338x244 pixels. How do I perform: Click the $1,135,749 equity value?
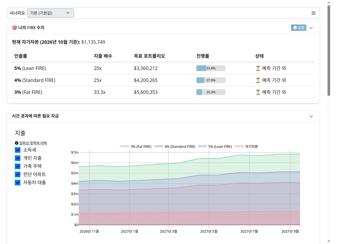point(93,42)
